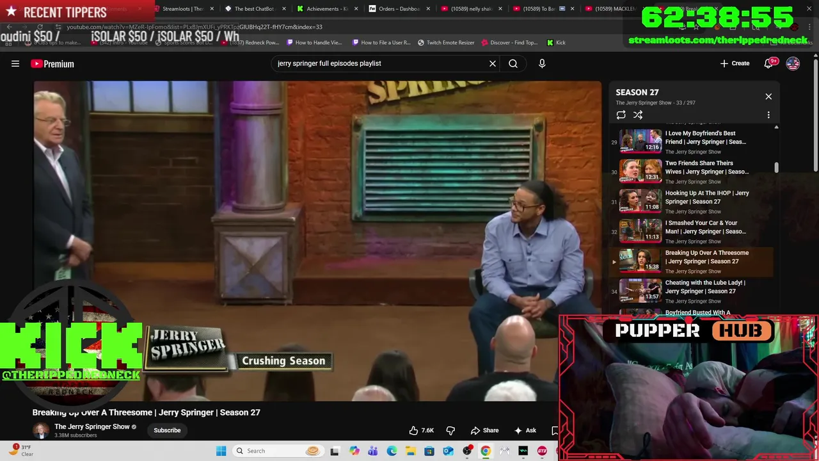Switch to the nelly shake tab
Screen dimensions: 819x461
470,9
